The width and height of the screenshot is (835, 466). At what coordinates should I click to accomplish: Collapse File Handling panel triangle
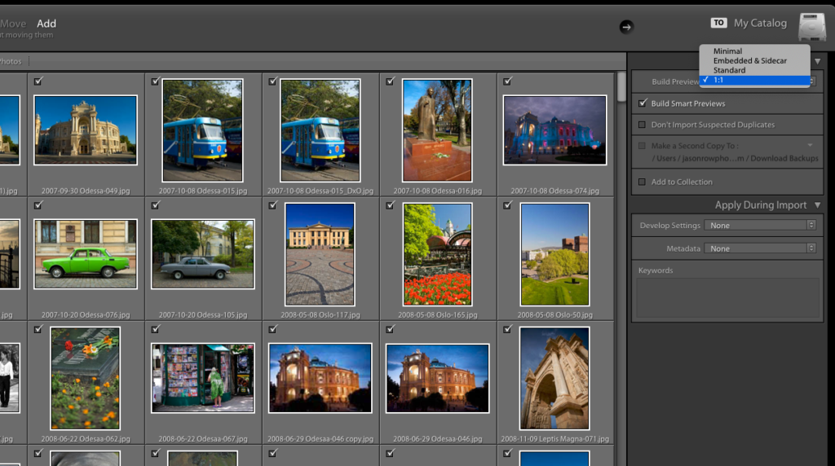point(817,62)
